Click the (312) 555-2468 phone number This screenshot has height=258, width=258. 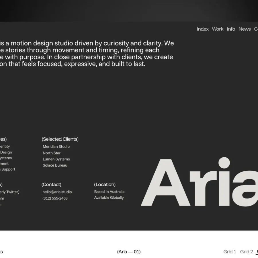[x=55, y=198]
